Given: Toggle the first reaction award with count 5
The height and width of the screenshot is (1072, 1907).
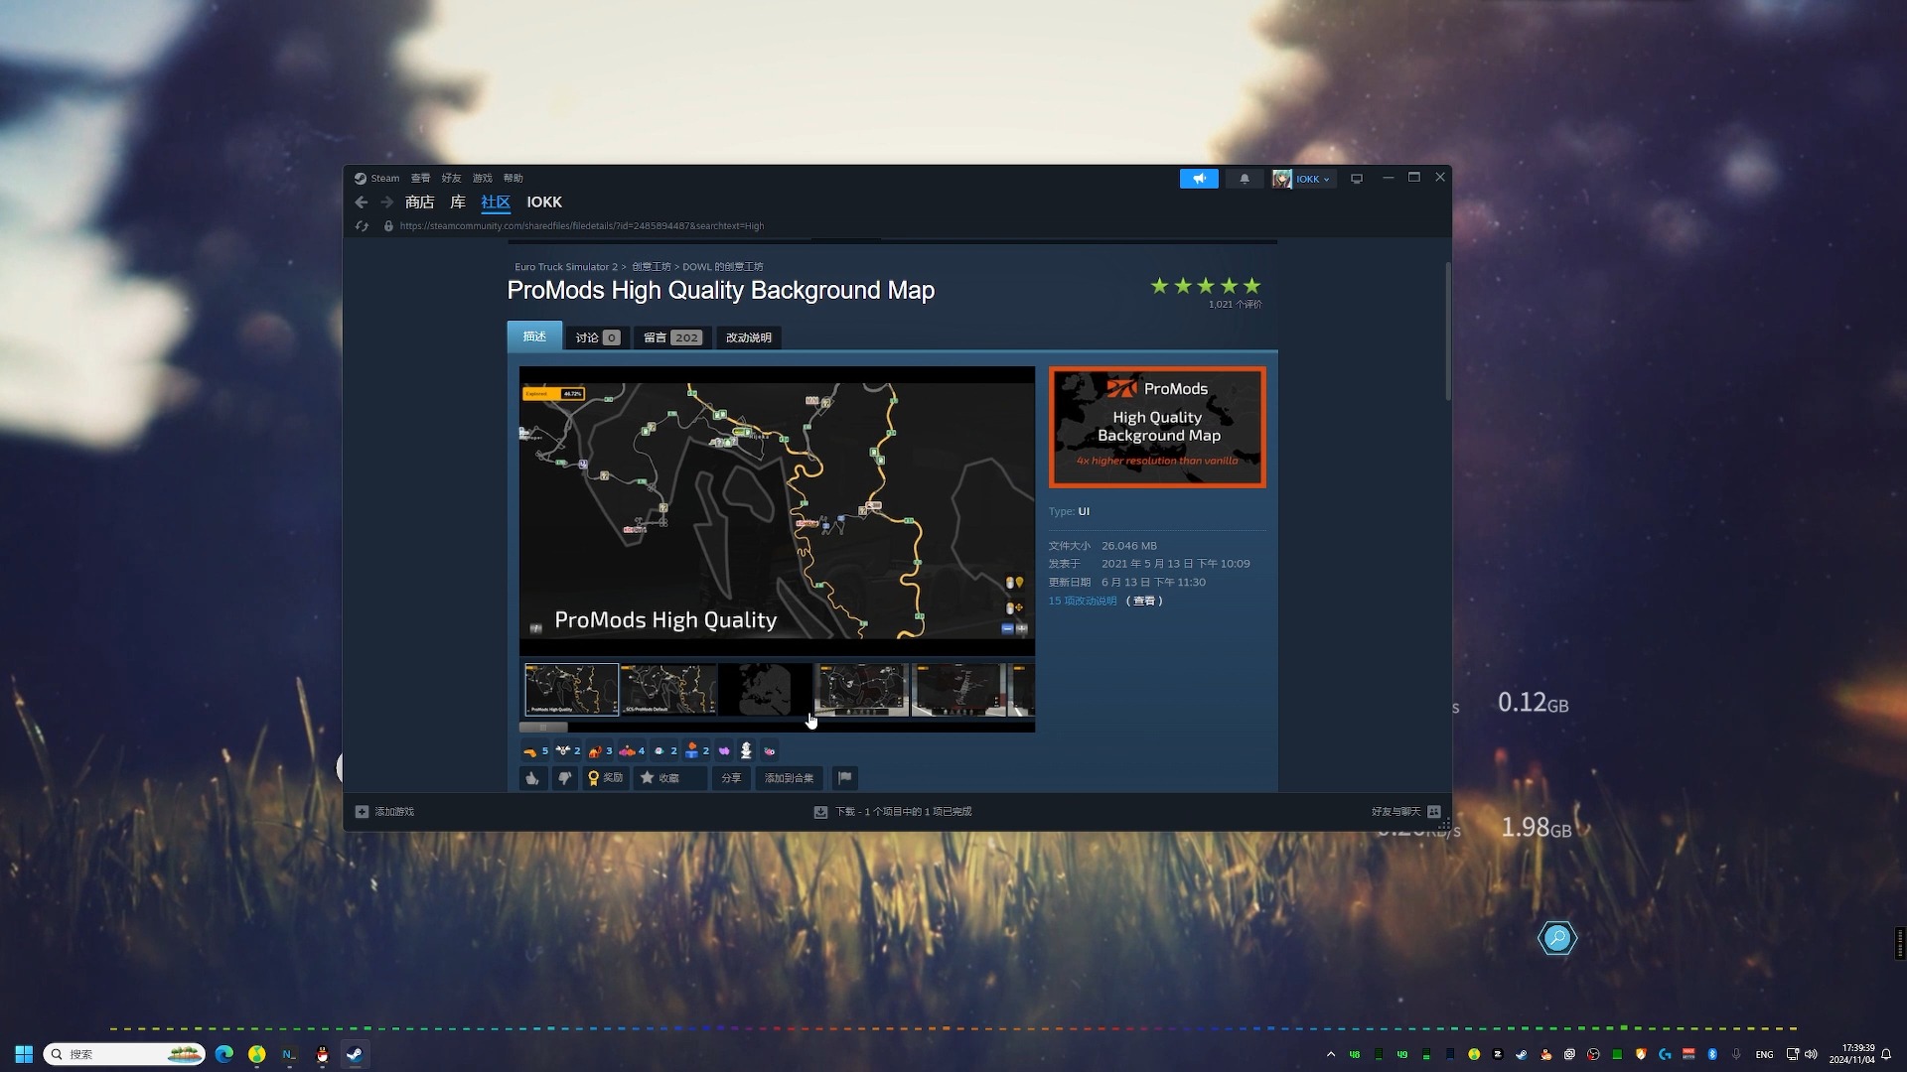Looking at the screenshot, I should click(x=535, y=751).
